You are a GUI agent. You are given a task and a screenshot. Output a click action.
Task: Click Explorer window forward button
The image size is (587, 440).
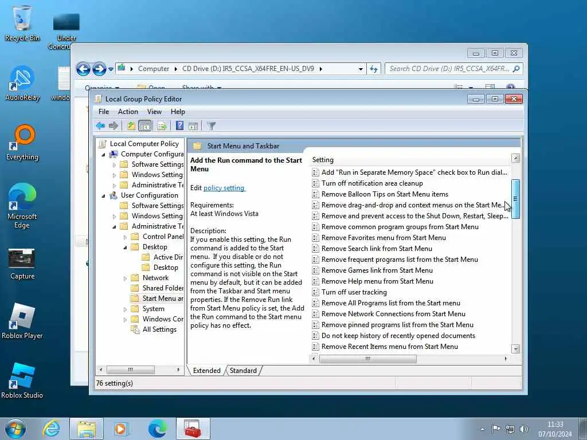tap(99, 69)
